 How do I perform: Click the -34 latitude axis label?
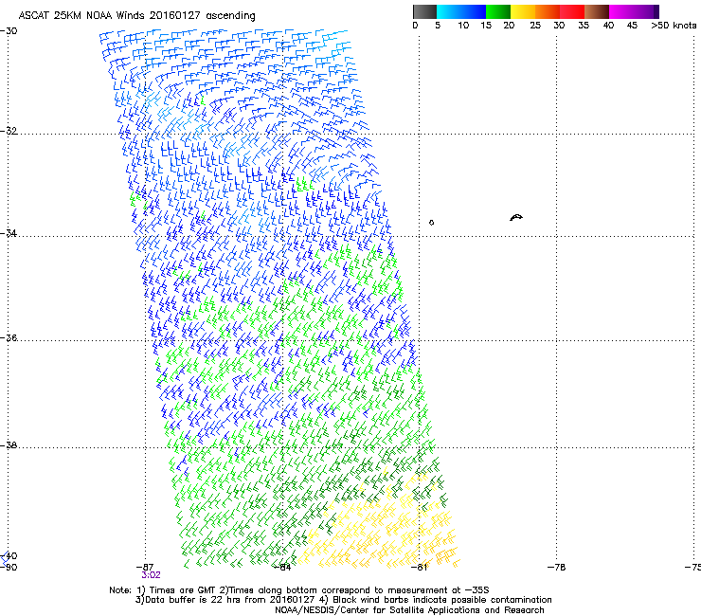point(9,233)
